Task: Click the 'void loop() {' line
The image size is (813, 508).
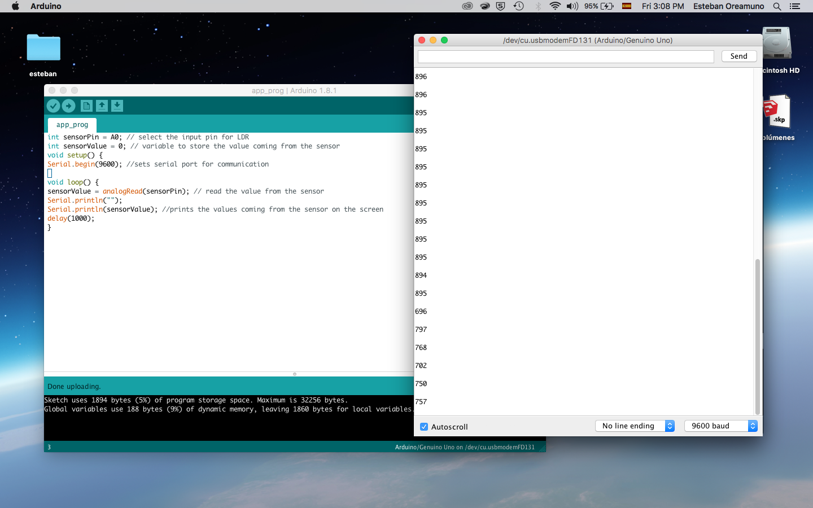Action: click(x=73, y=182)
